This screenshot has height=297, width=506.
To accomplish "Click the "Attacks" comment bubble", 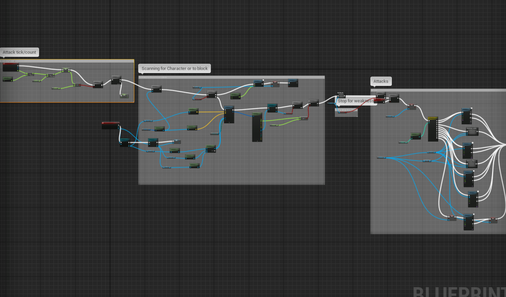I will click(x=381, y=81).
